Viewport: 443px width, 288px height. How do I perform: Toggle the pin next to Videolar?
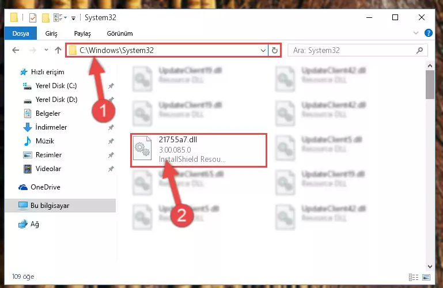[x=111, y=169]
